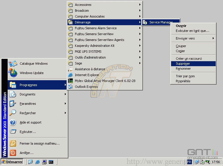This screenshot has height=166, width=223.
Task: Open Fujitsu Siemens ServerView folder
Action: point(104,34)
